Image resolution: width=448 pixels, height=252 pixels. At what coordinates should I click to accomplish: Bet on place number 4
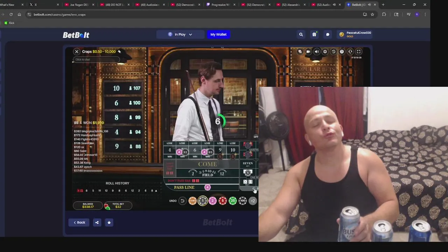[170, 150]
